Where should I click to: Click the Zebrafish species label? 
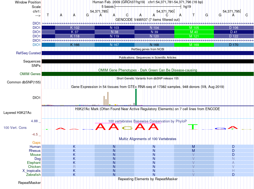coord(33,175)
